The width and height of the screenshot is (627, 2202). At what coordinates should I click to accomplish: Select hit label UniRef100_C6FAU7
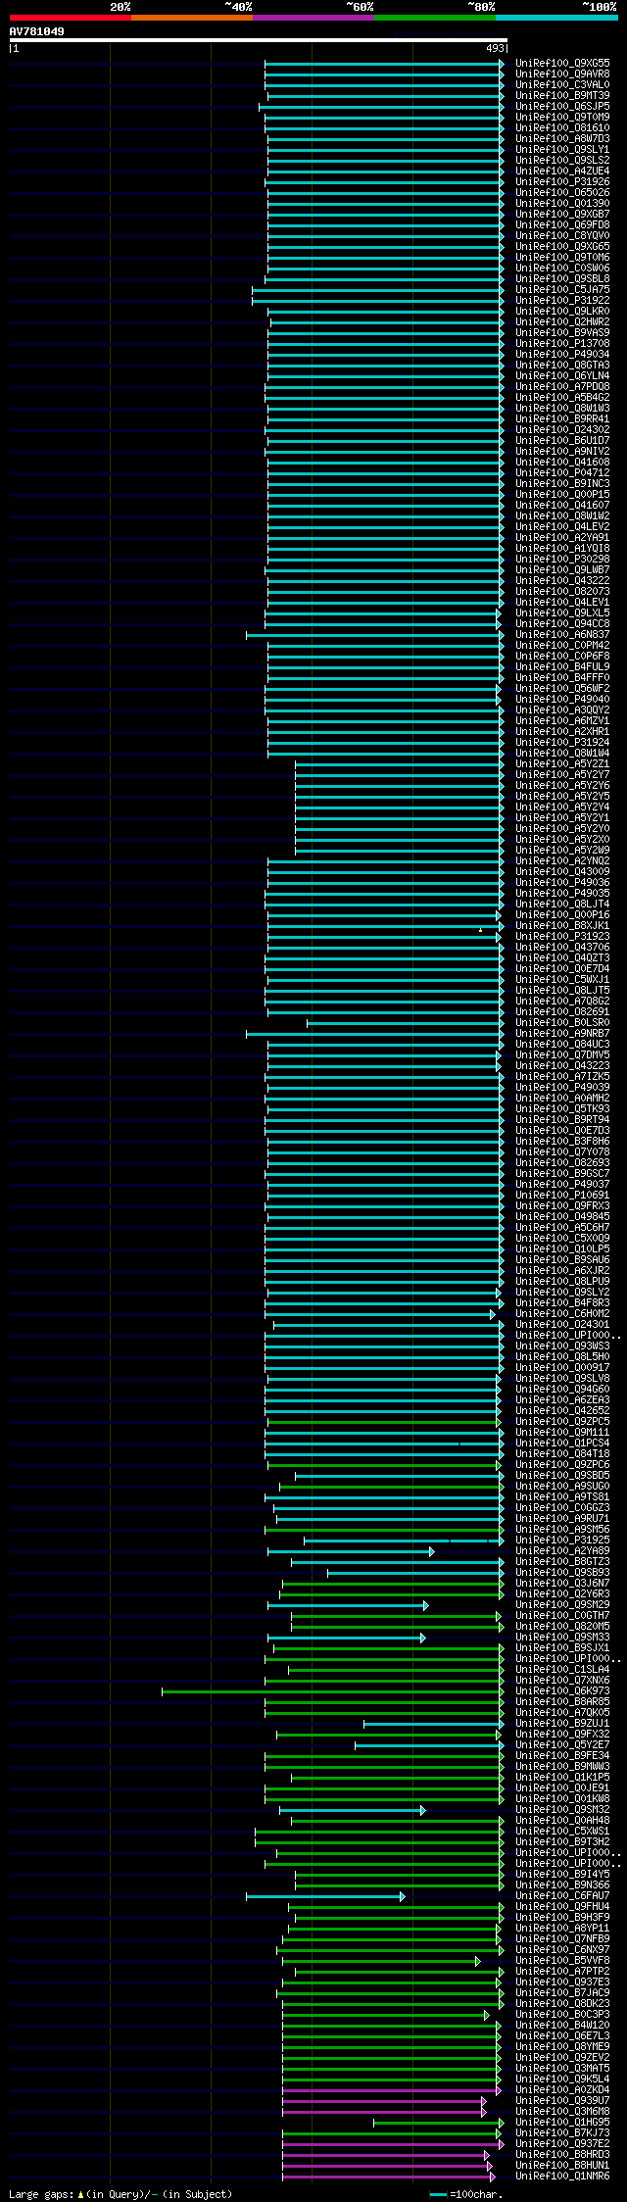coord(562,1895)
